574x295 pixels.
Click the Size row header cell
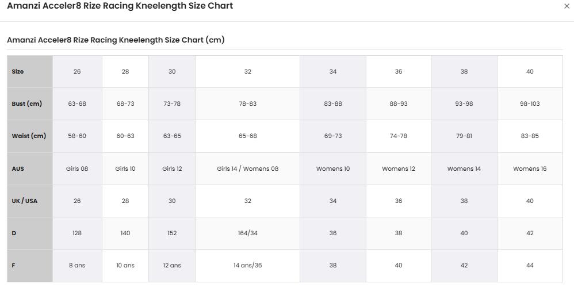[30, 71]
